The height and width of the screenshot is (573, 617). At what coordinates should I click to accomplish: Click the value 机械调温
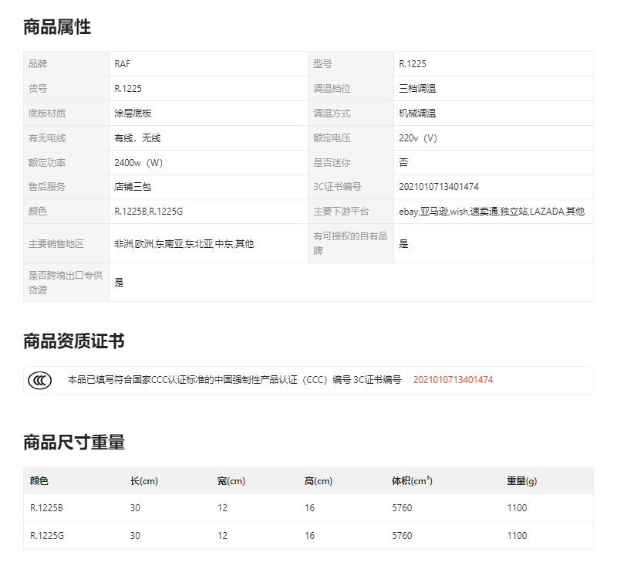coord(417,114)
